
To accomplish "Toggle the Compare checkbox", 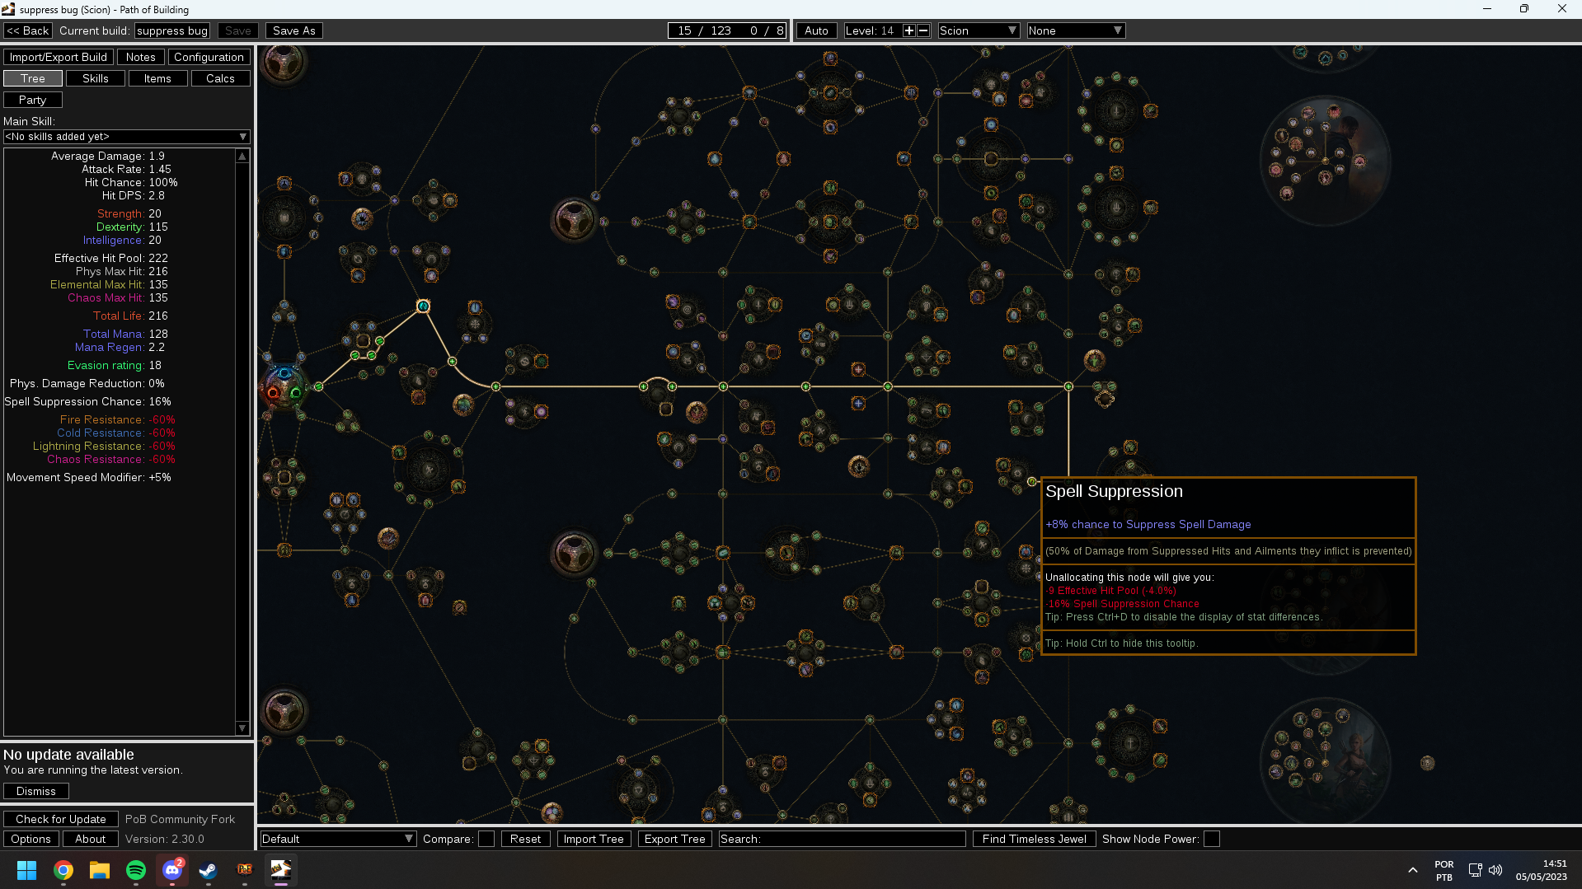I will (486, 839).
